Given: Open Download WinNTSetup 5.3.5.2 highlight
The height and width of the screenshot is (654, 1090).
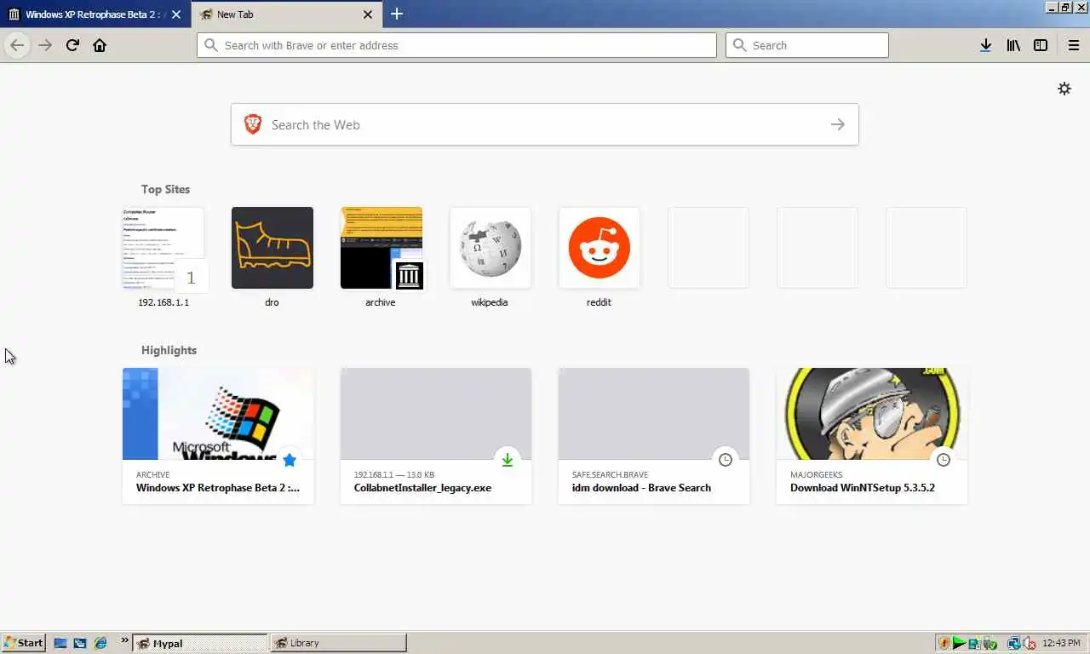Looking at the screenshot, I should pyautogui.click(x=872, y=436).
